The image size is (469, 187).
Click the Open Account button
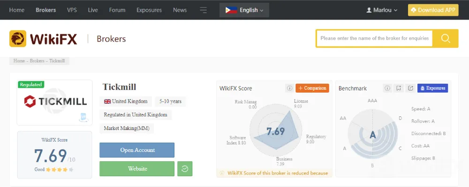pyautogui.click(x=137, y=150)
